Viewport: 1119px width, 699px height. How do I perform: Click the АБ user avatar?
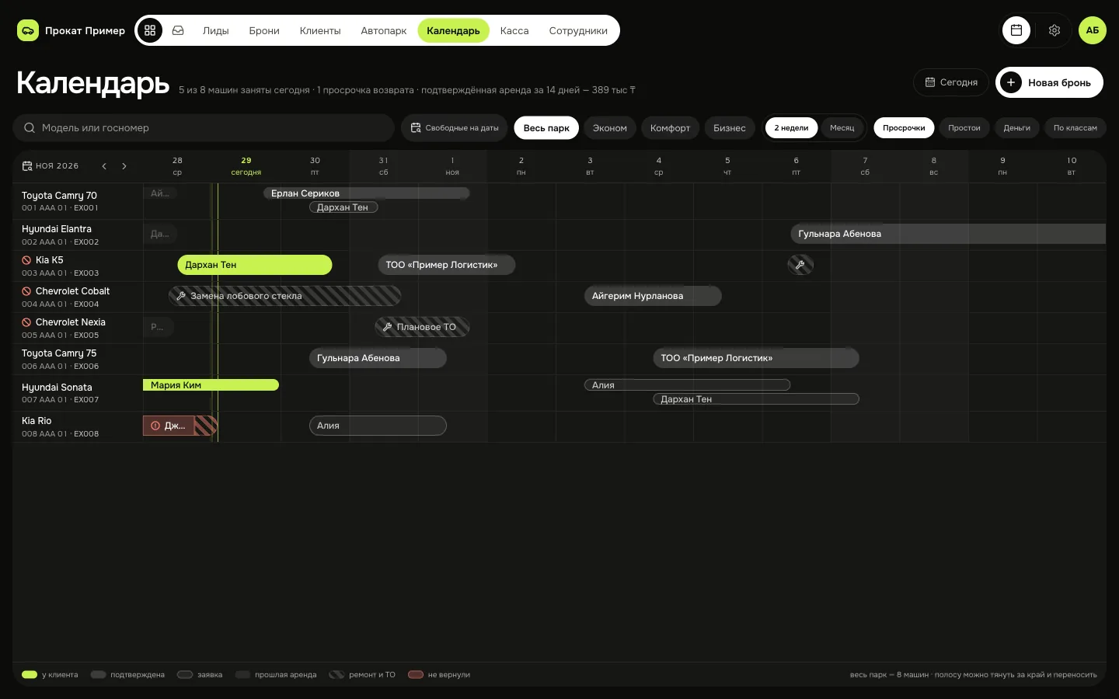click(x=1093, y=30)
